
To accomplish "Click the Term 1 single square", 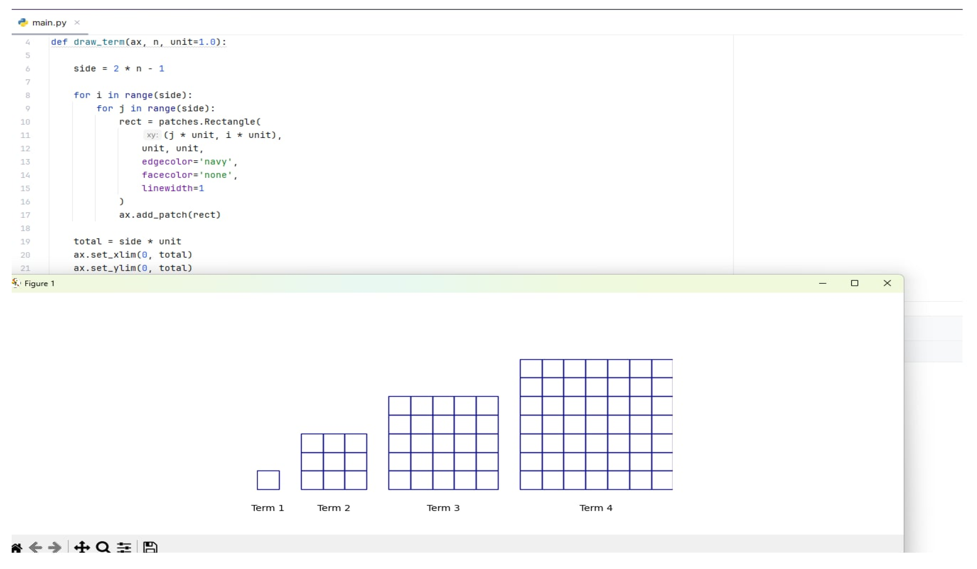I will click(x=268, y=480).
